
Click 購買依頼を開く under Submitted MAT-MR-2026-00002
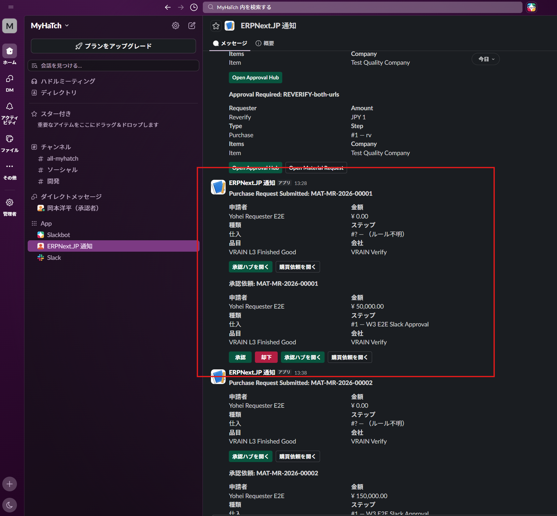click(x=298, y=456)
